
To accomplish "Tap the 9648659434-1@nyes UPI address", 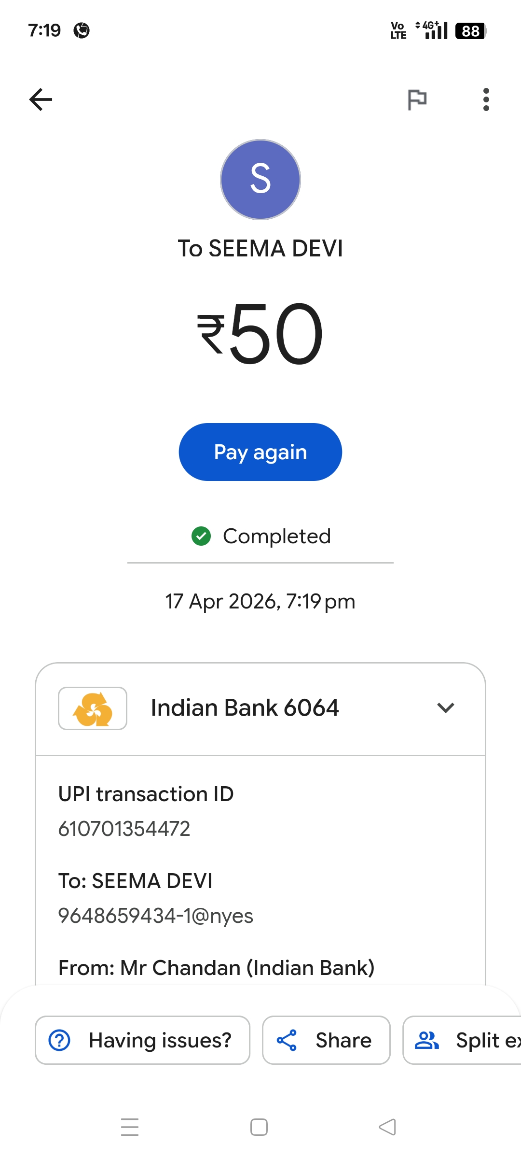I will pos(156,916).
